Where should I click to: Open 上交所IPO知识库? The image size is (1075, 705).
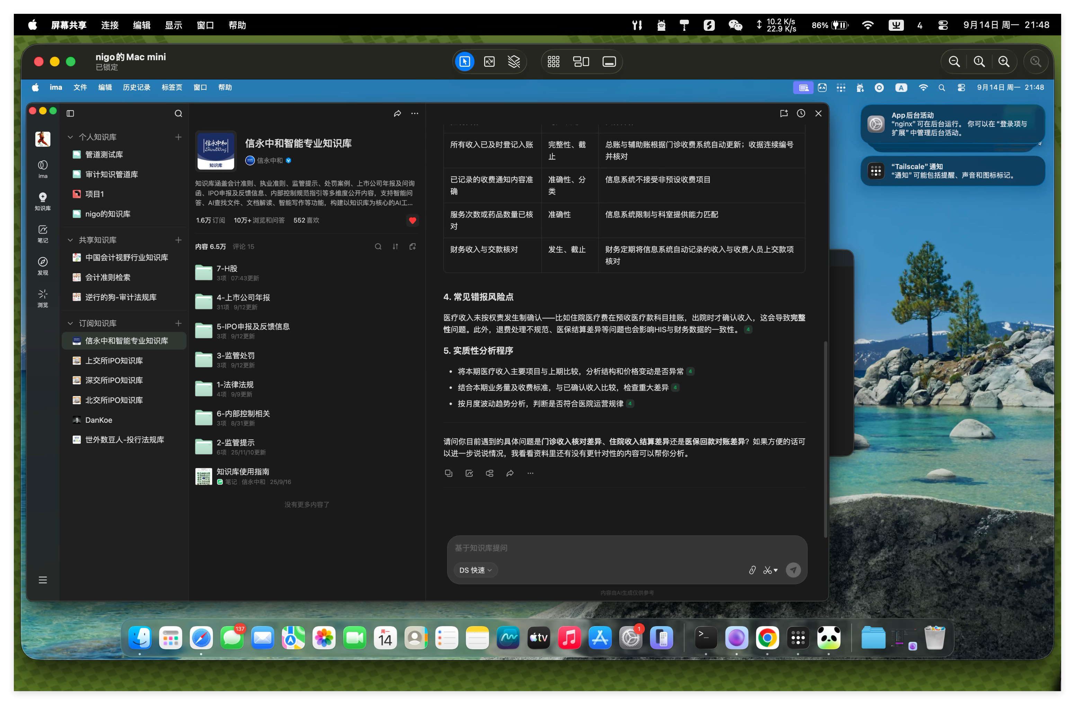(x=124, y=360)
